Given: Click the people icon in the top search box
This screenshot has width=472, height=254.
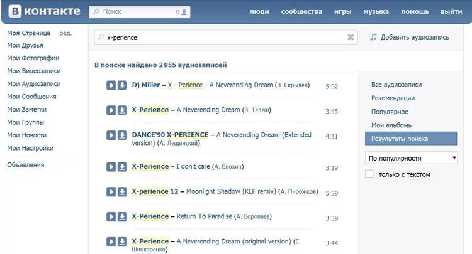Looking at the screenshot, I should [x=184, y=12].
